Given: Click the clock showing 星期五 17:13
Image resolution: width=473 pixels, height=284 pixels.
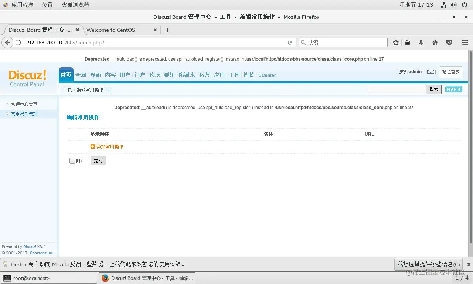Looking at the screenshot, I should [x=416, y=5].
